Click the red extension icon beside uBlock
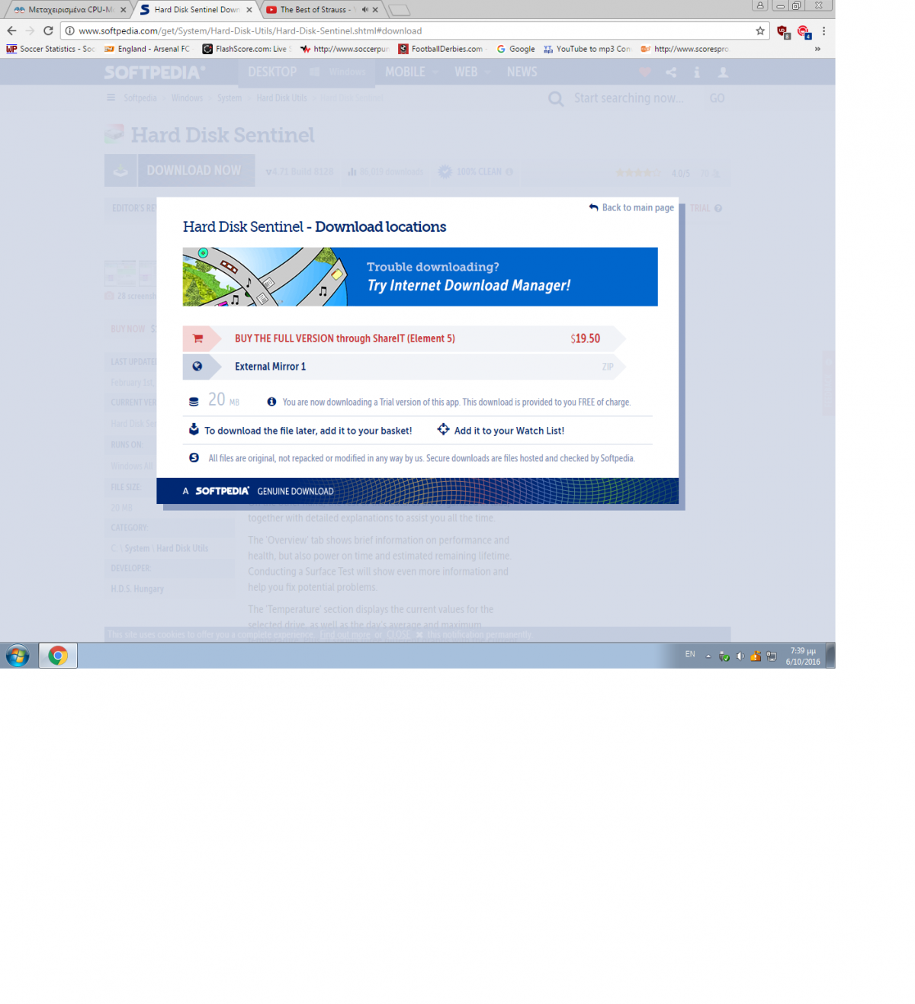This screenshot has width=915, height=1004. [804, 31]
